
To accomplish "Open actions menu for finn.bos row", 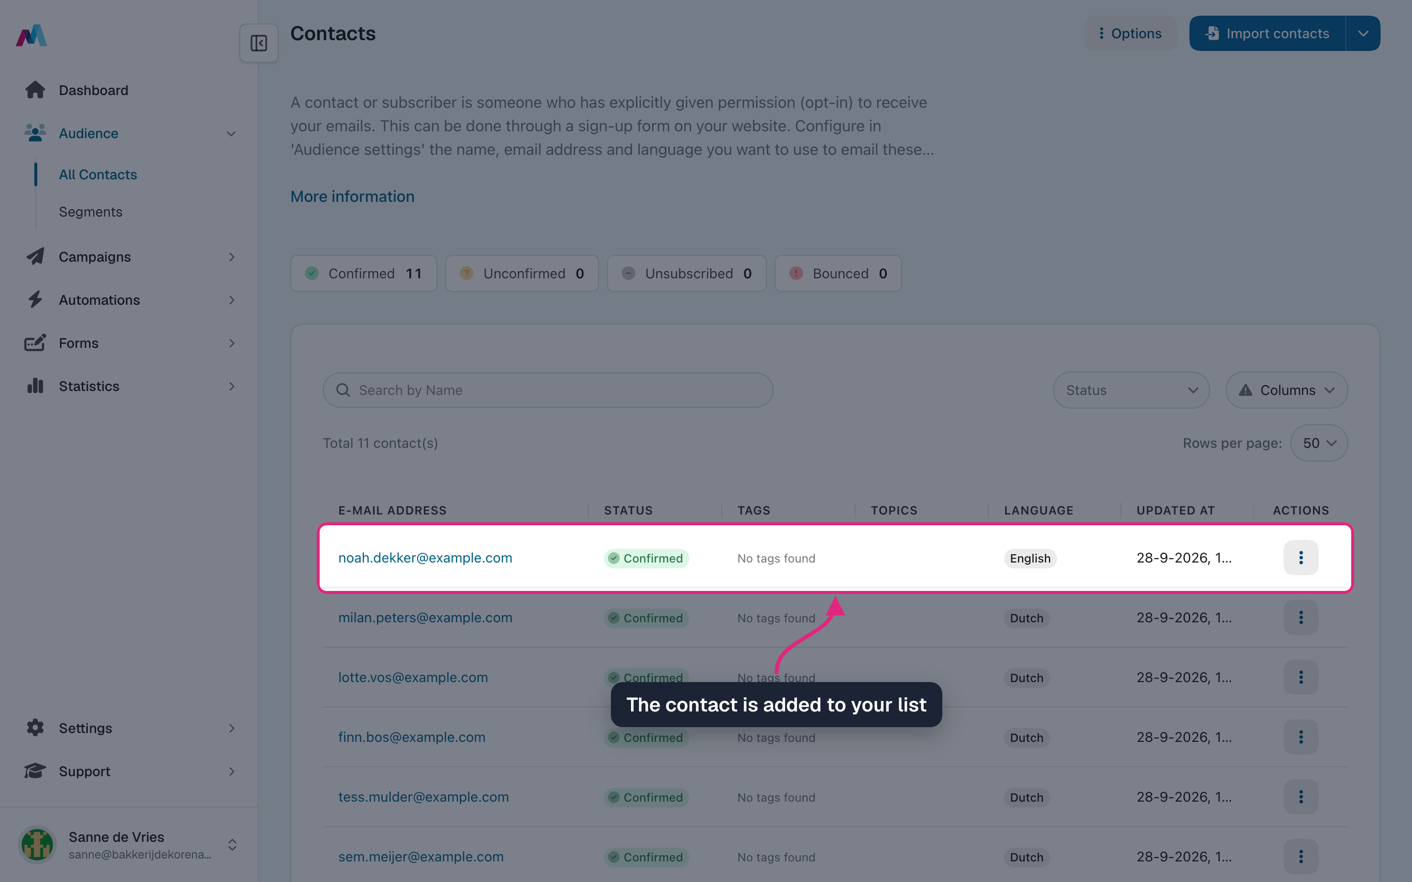I will (1301, 737).
